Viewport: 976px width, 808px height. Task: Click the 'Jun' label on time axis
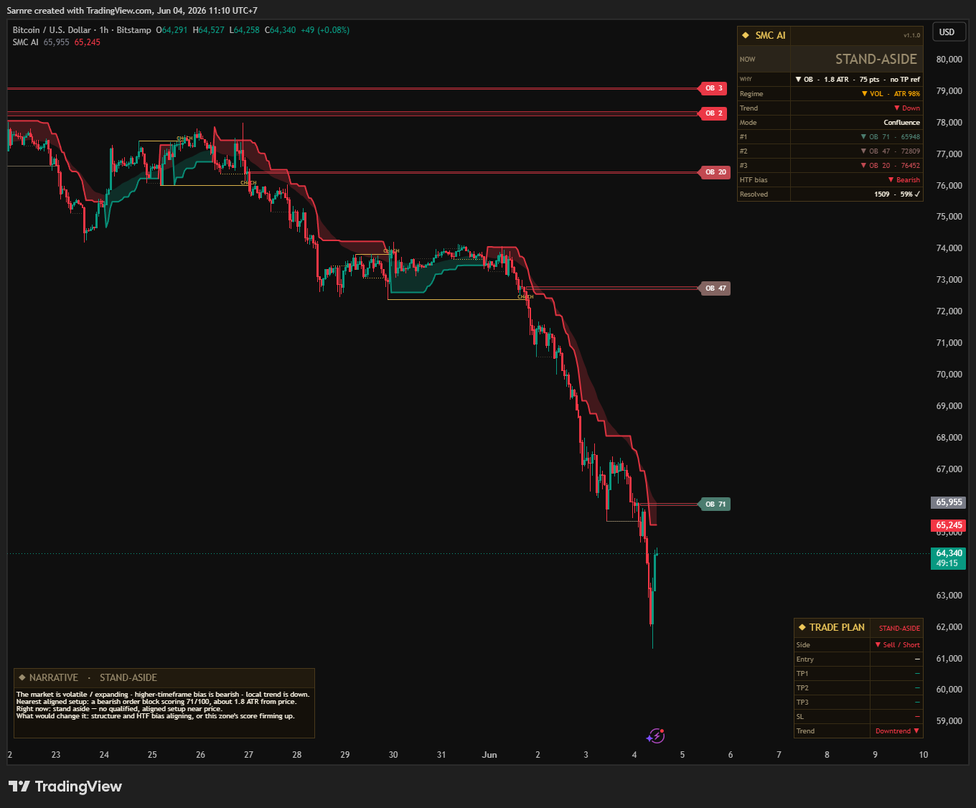coord(489,755)
